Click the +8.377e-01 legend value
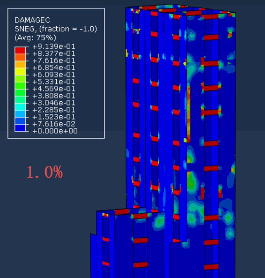Viewport: 265px width, 278px height. pyautogui.click(x=54, y=54)
